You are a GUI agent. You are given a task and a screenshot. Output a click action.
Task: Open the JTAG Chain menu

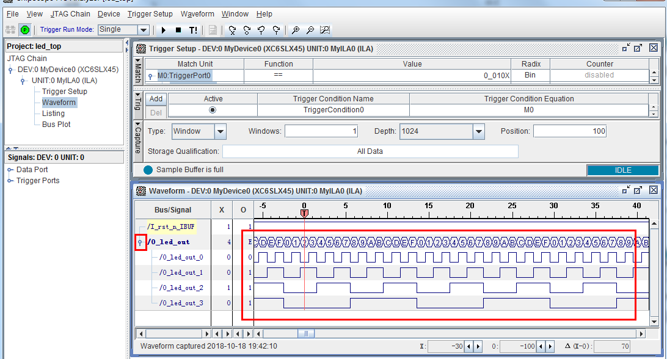(x=70, y=13)
